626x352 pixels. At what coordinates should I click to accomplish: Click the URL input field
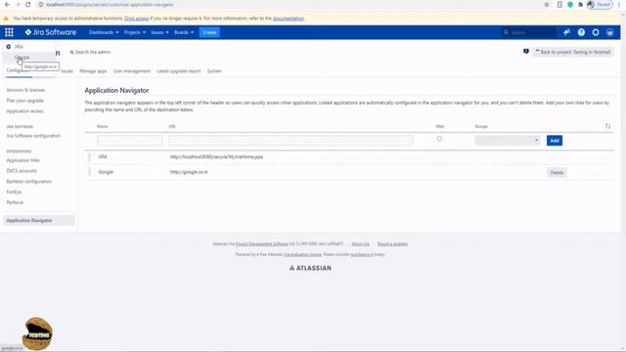[291, 141]
